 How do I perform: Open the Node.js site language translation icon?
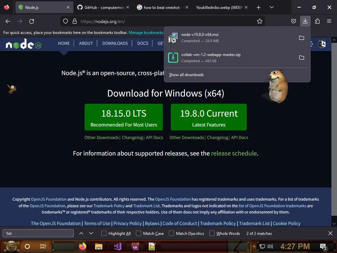(x=322, y=44)
